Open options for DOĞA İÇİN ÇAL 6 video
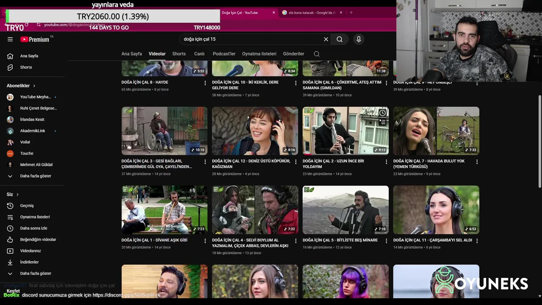The image size is (542, 305). point(387,83)
